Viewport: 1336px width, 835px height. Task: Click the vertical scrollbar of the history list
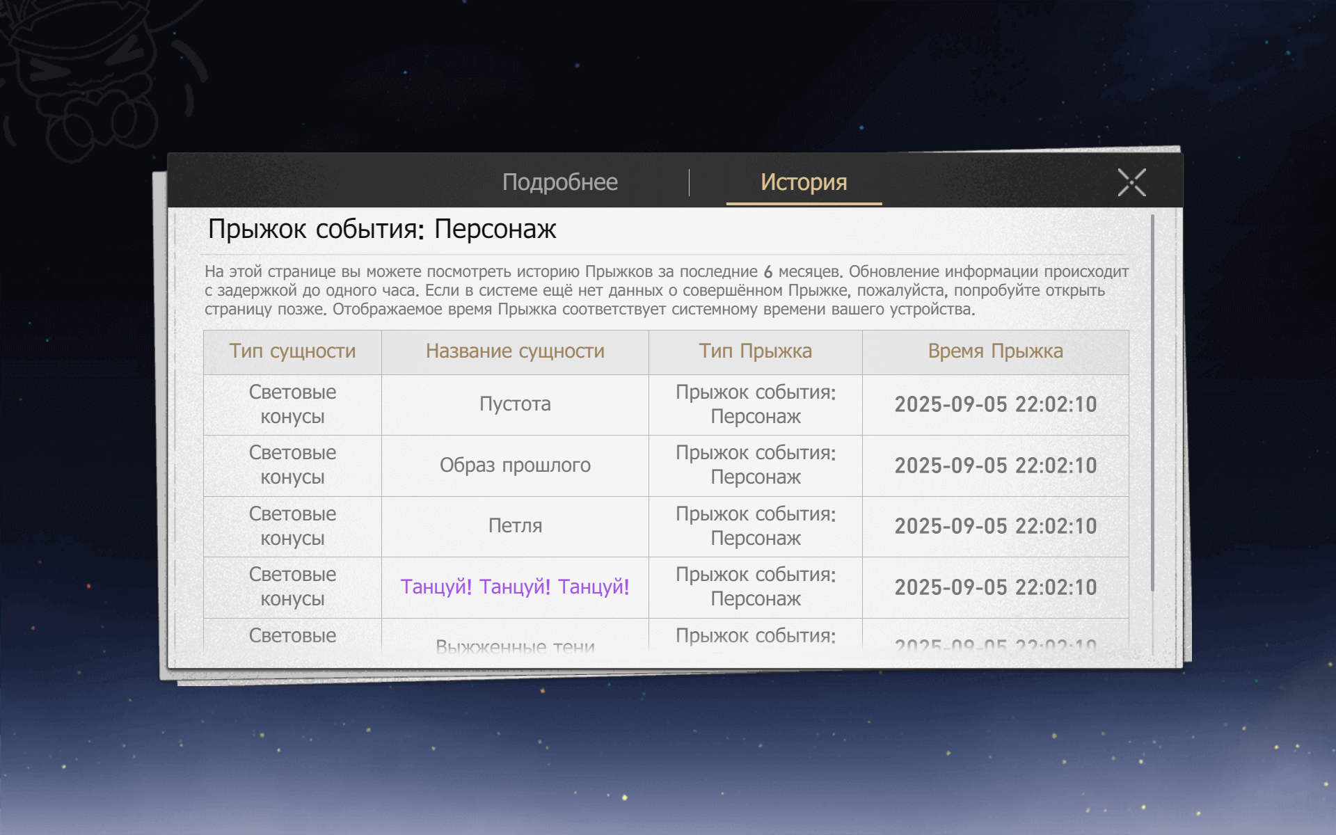click(x=1152, y=404)
